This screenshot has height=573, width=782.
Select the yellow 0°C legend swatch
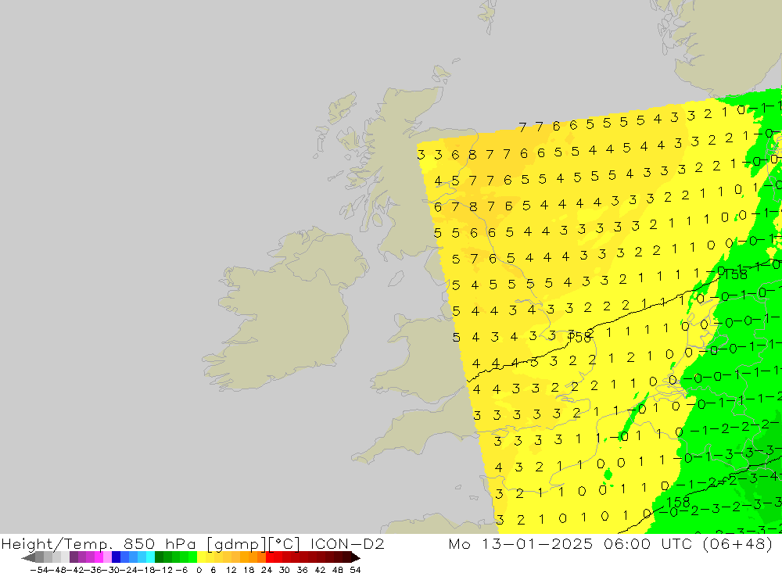pos(202,557)
